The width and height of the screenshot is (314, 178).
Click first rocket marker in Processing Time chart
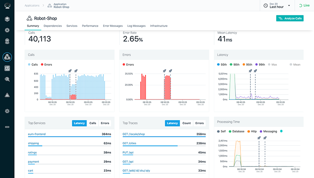[x=259, y=138]
